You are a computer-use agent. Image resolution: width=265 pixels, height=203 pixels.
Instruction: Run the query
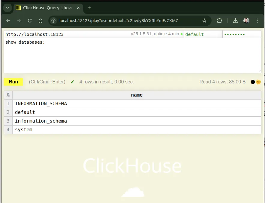pos(13,82)
